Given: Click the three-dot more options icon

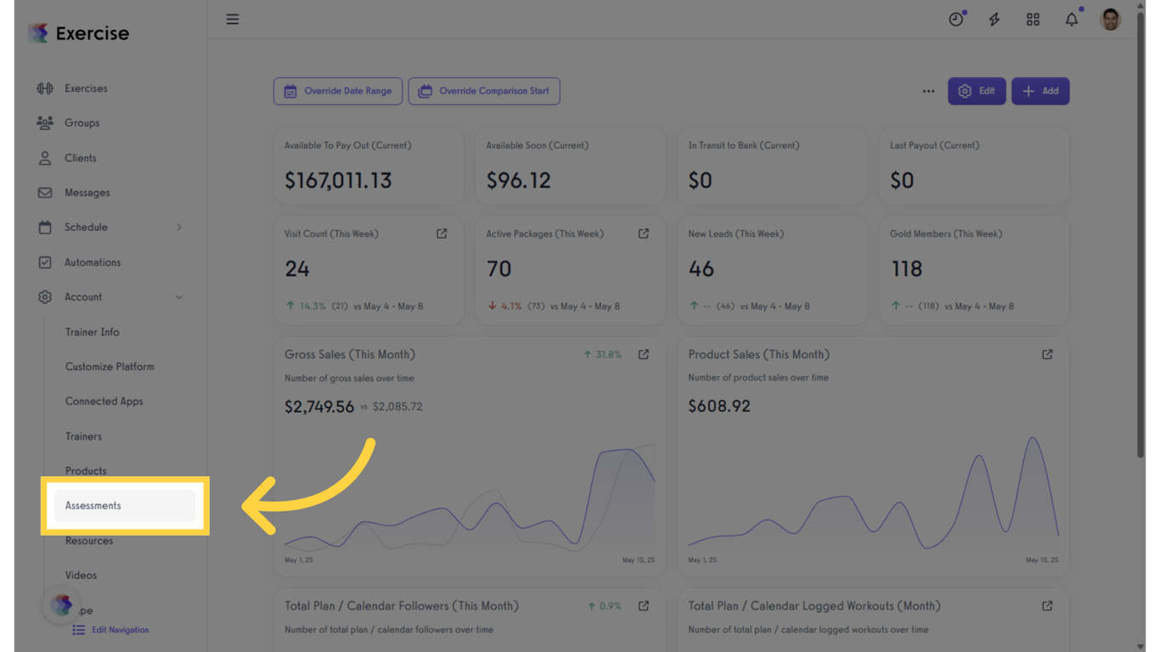Looking at the screenshot, I should (928, 92).
